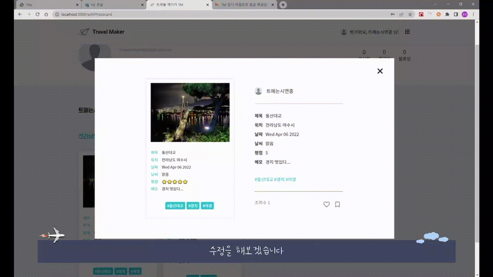The image size is (493, 277).
Task: Toggle the browser side panel icon
Action: click(x=456, y=14)
